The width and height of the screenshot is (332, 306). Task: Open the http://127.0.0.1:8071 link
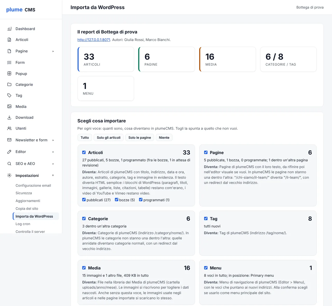[94, 40]
